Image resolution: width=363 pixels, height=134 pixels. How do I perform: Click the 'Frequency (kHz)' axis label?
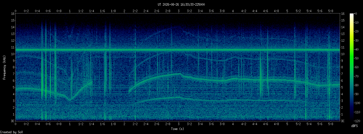4,67
